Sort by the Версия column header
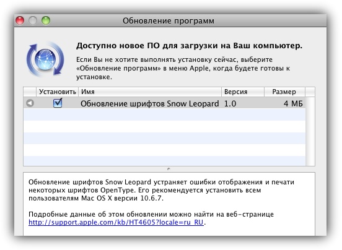The width and height of the screenshot is (342, 250). click(x=243, y=92)
